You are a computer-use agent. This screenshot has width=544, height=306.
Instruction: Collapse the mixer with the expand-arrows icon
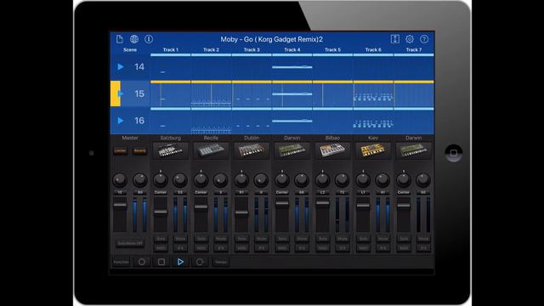point(394,39)
